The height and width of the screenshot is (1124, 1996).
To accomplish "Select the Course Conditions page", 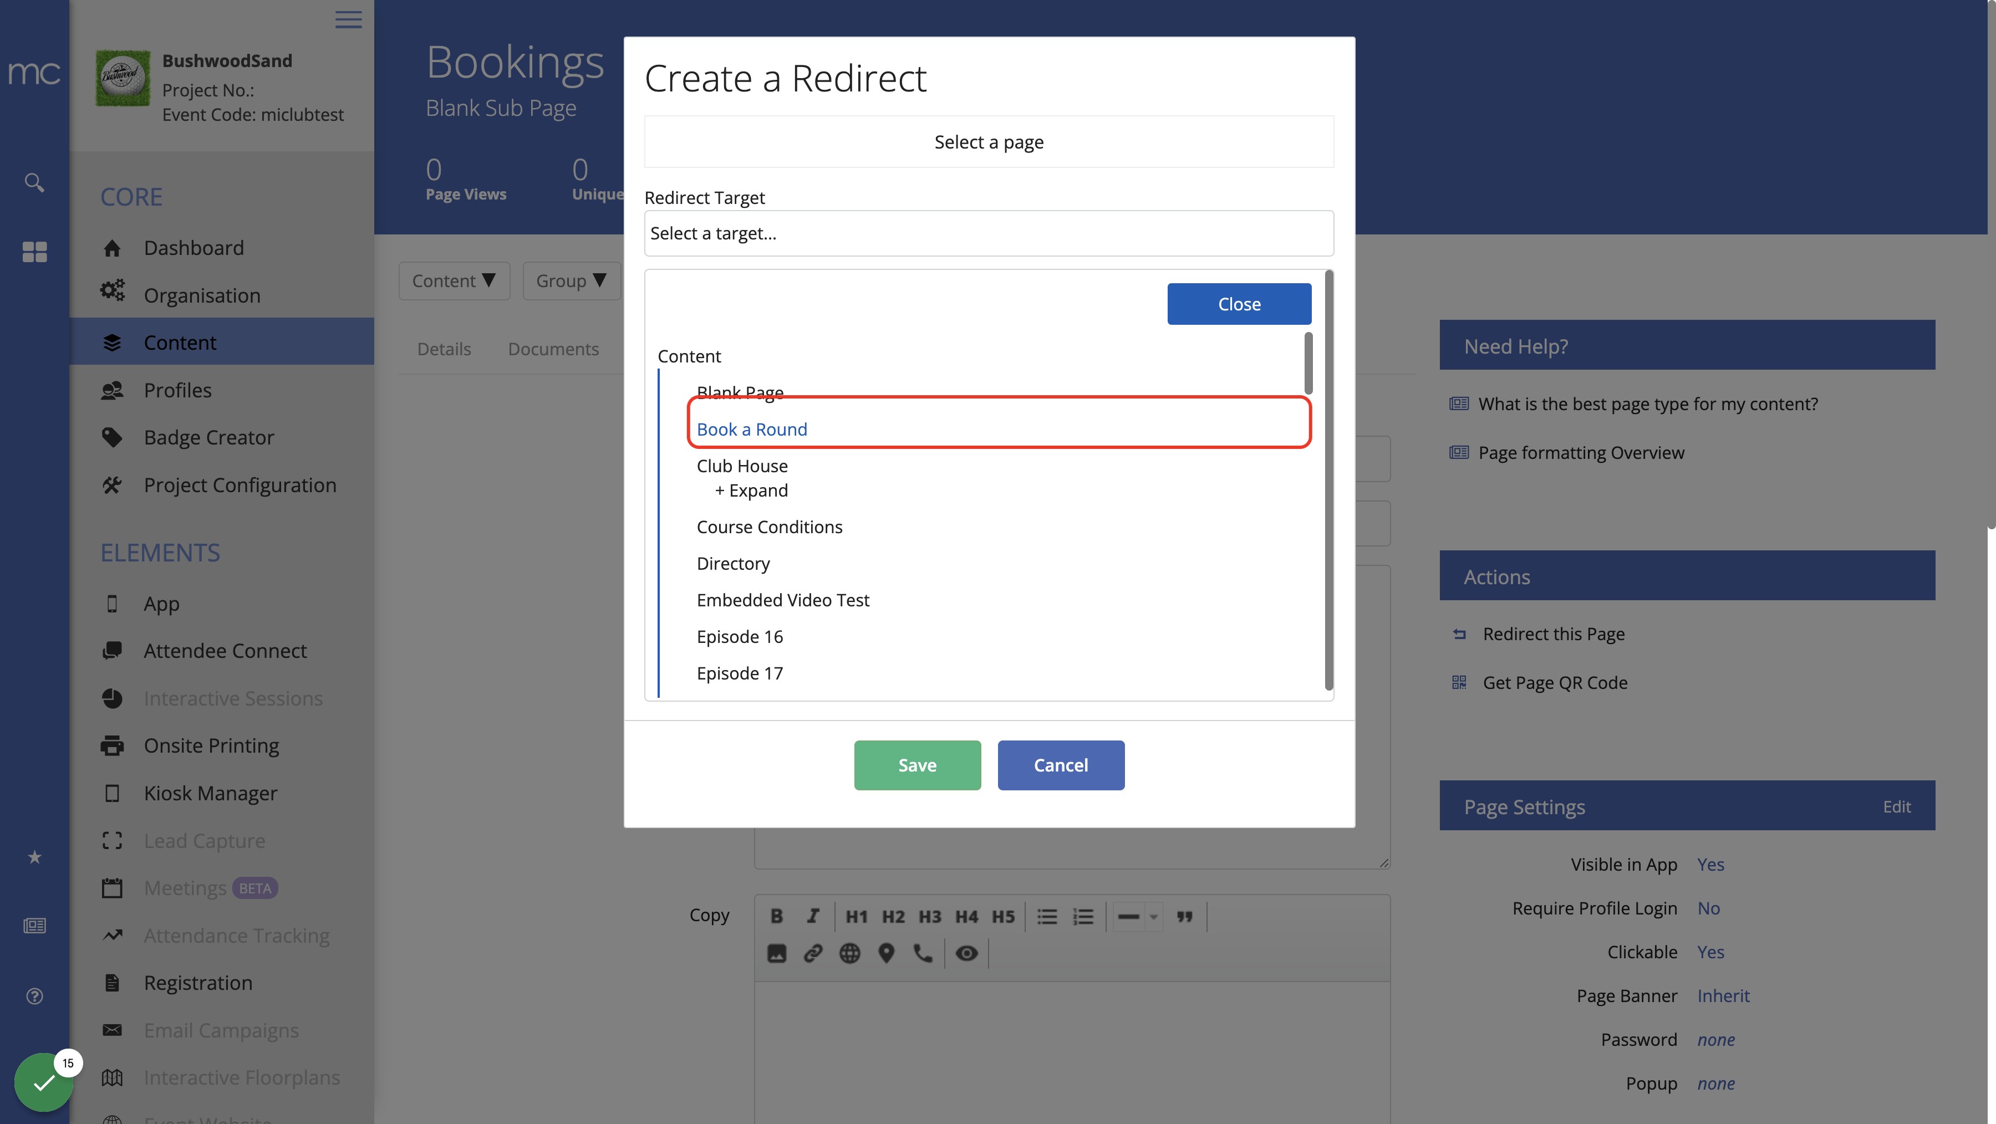I will pyautogui.click(x=770, y=527).
